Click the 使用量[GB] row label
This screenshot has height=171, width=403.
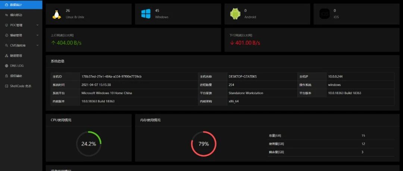click(x=277, y=144)
